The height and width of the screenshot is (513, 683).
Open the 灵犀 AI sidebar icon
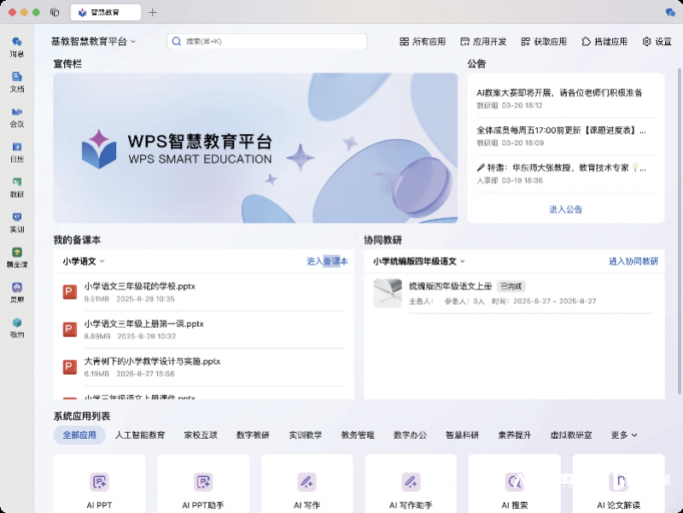point(16,288)
